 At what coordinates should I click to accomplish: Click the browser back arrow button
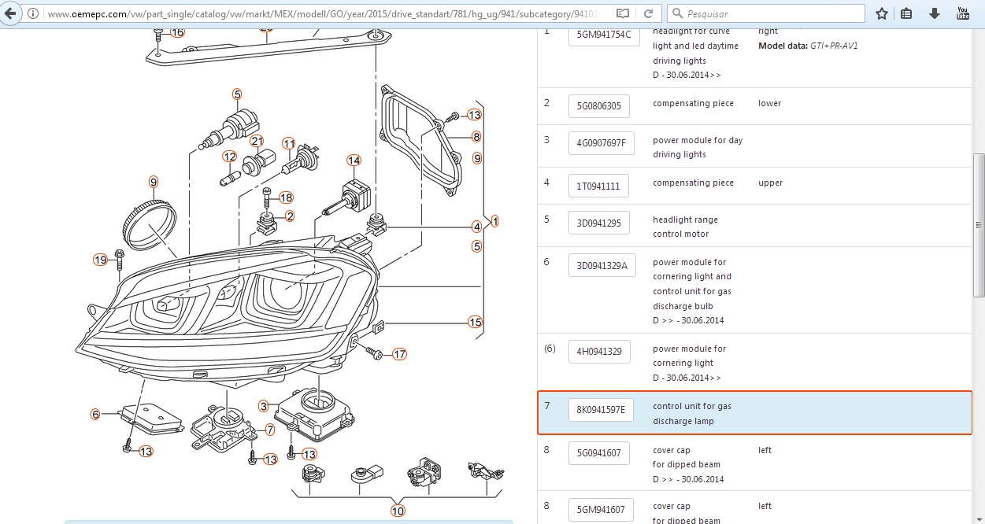click(11, 13)
